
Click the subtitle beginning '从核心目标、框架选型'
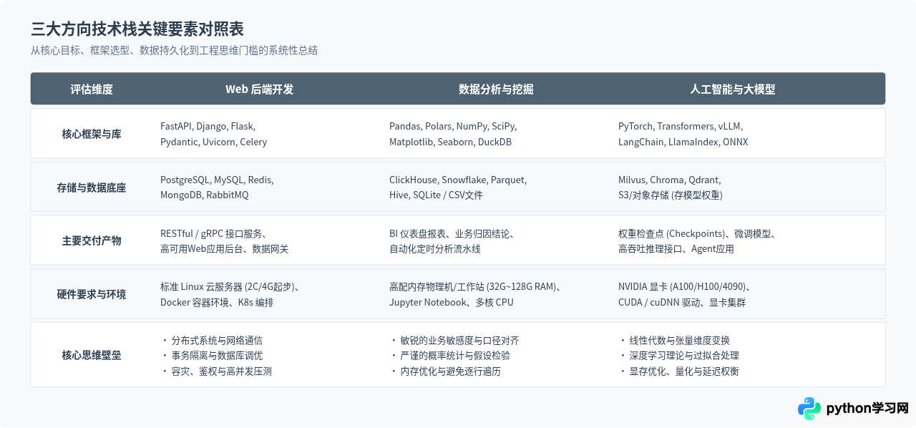coord(174,51)
